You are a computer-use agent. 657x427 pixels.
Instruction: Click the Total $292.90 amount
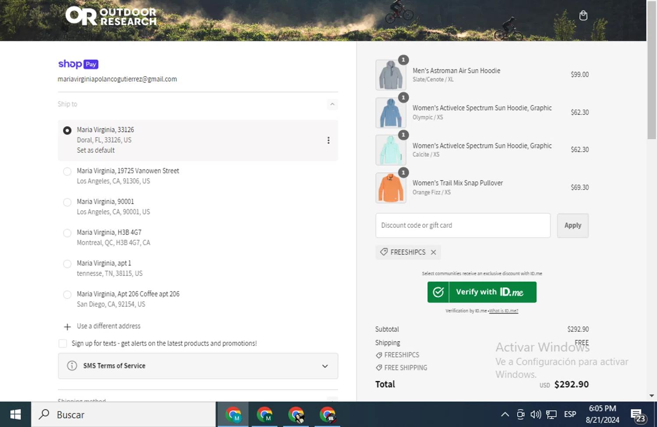[x=571, y=385]
